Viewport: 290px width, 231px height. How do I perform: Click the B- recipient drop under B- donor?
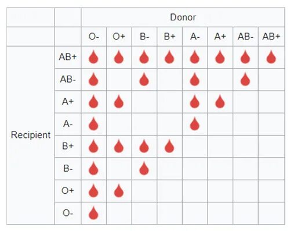[144, 168]
